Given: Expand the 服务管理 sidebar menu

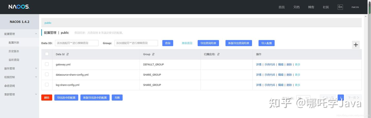Looking at the screenshot, I should click(20, 68).
